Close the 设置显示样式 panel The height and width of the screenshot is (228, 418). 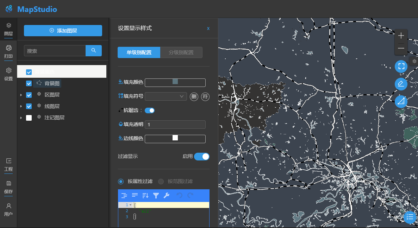[x=208, y=28]
